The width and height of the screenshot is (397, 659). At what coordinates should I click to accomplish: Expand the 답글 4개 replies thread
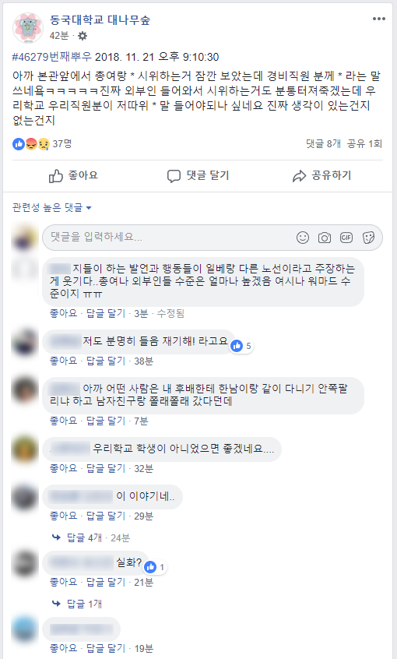[x=84, y=537]
